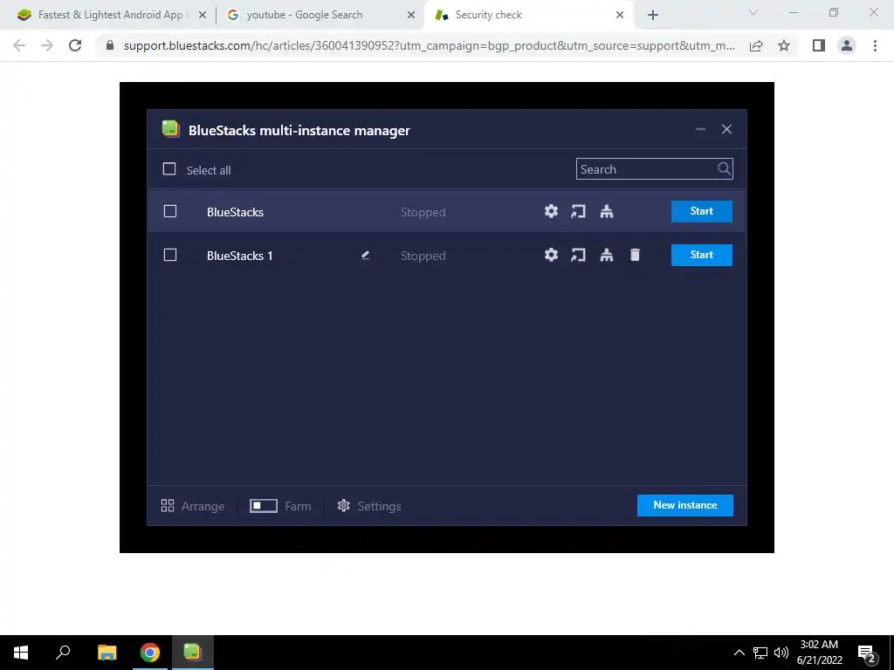Rename BlueStacks 1 with the pencil icon
Image resolution: width=894 pixels, height=670 pixels.
point(366,256)
